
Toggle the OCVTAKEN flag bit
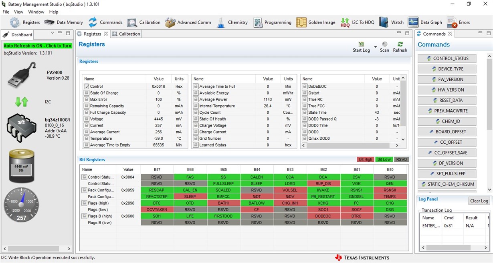(x=157, y=209)
